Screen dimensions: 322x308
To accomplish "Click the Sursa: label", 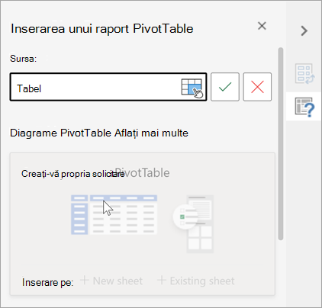I will coord(24,59).
